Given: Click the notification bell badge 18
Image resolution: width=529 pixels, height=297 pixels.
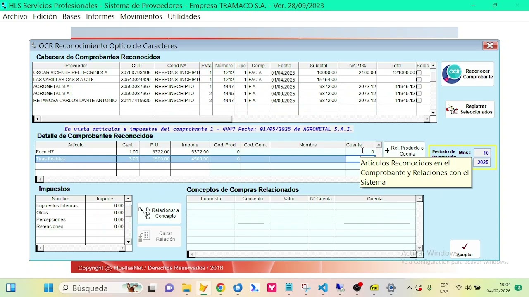Looking at the screenshot, I should [x=518, y=288].
